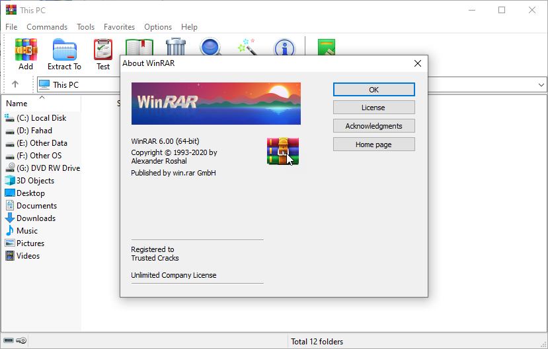Maximize the WinRAR main window
548x349 pixels.
[502, 10]
